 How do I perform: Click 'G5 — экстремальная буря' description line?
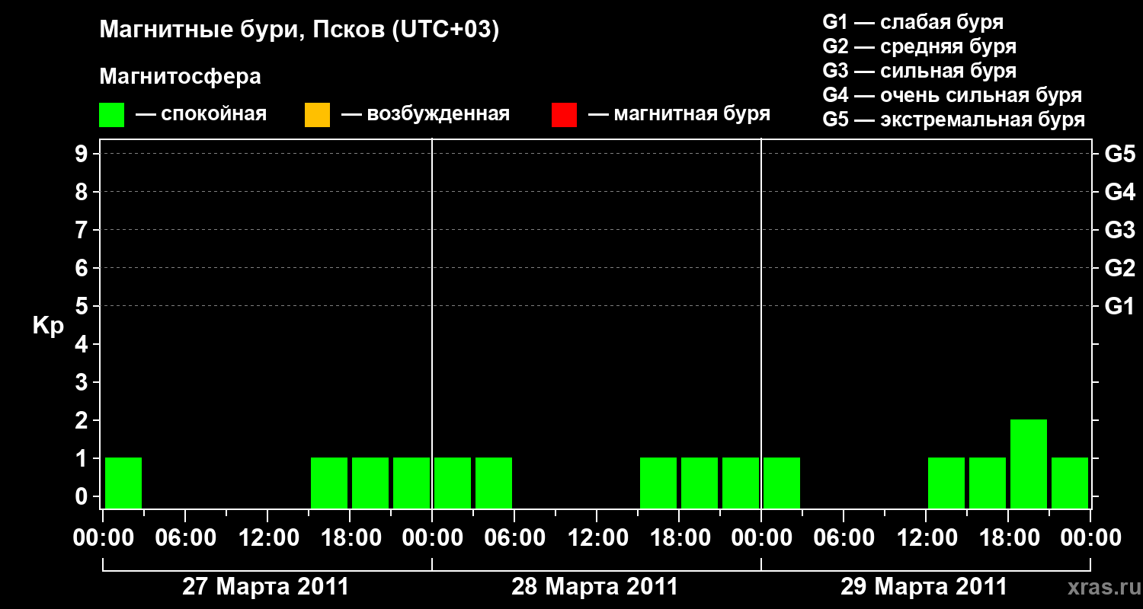(x=954, y=120)
